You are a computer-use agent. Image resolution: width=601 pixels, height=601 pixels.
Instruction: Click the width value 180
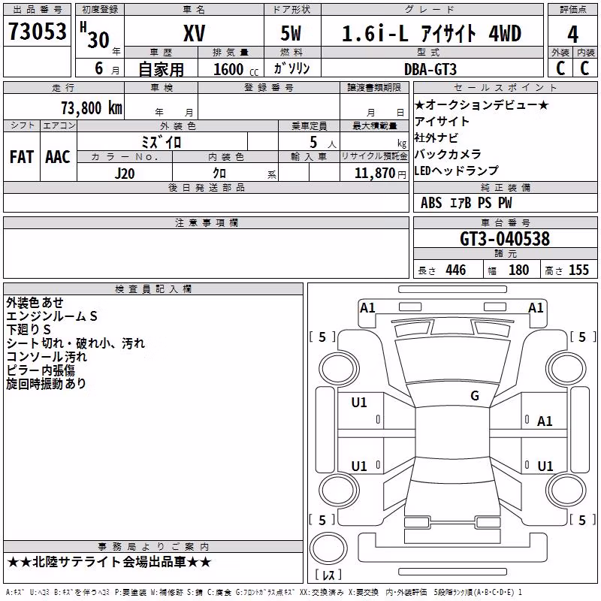[518, 270]
